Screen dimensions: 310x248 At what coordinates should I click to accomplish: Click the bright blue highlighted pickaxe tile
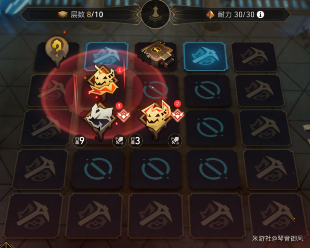[205, 56]
